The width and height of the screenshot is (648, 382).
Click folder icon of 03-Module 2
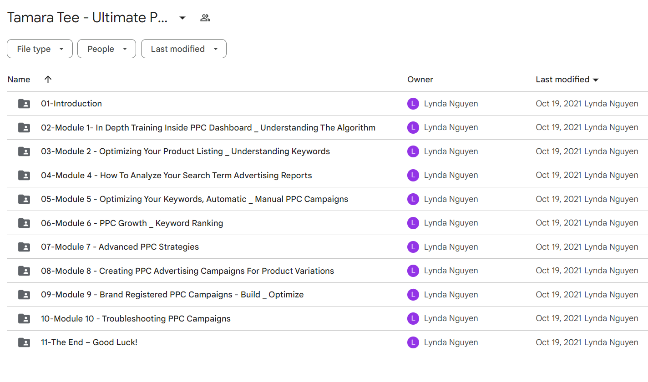point(24,151)
